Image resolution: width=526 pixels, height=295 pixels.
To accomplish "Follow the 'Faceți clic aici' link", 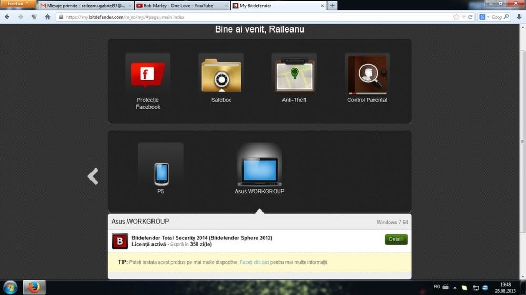I will (254, 262).
